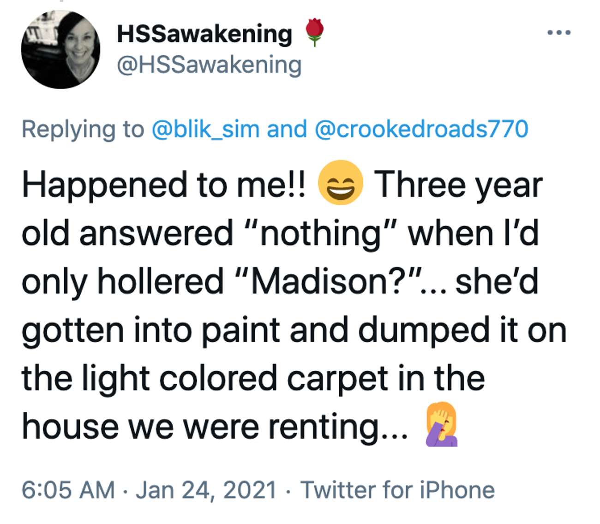Click the "Replying to" label text
Screen dimensions: 600x524
point(83,129)
